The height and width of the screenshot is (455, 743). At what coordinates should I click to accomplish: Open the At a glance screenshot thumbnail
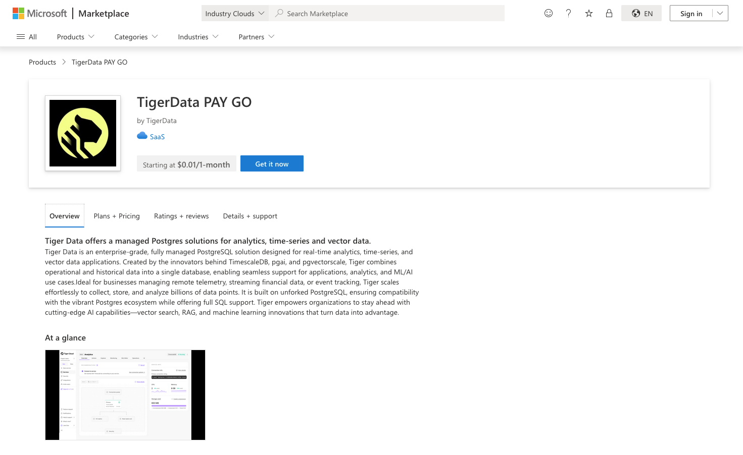click(x=125, y=394)
